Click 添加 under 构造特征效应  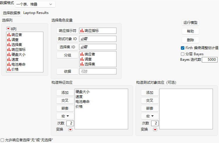(65, 92)
